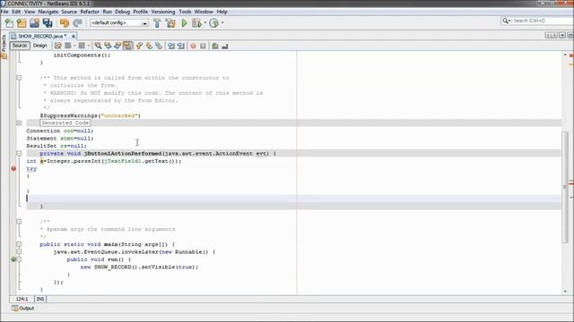This screenshot has height=322, width=574.
Task: Click the Profile Main Project icon
Action: 213,23
